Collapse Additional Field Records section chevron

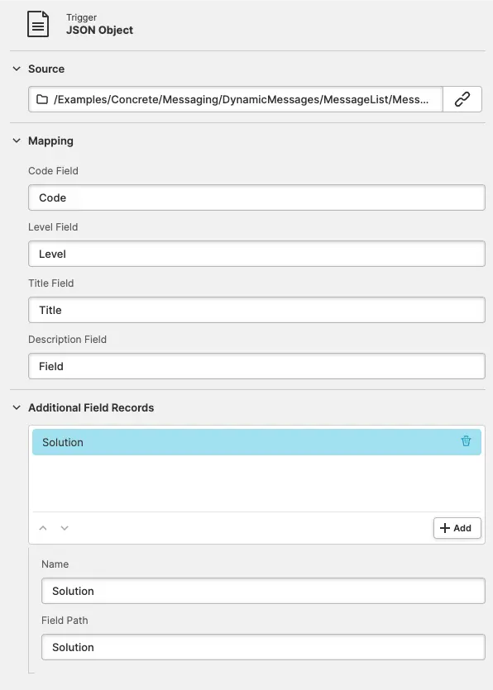[17, 407]
